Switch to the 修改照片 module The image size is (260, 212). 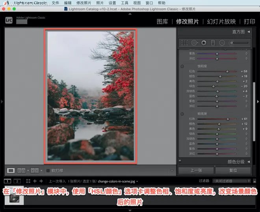[188, 22]
